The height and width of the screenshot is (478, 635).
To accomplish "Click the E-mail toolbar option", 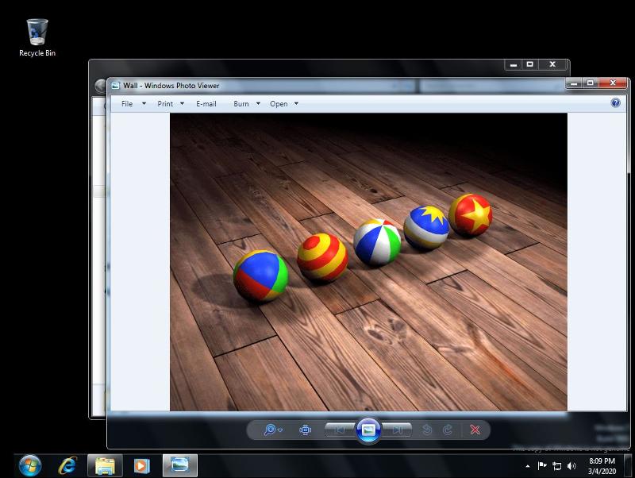I will coord(206,104).
